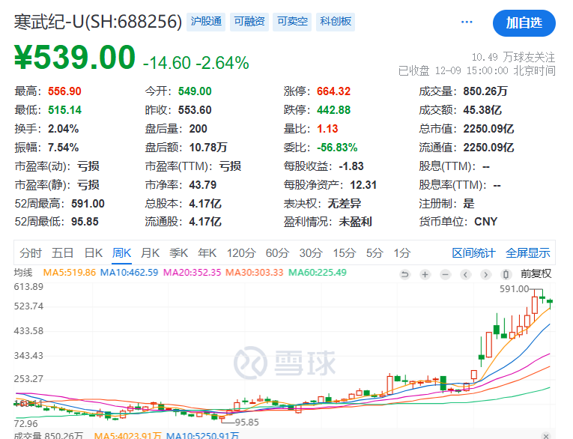Click the 科创板 tag
The height and width of the screenshot is (439, 573).
pos(336,22)
